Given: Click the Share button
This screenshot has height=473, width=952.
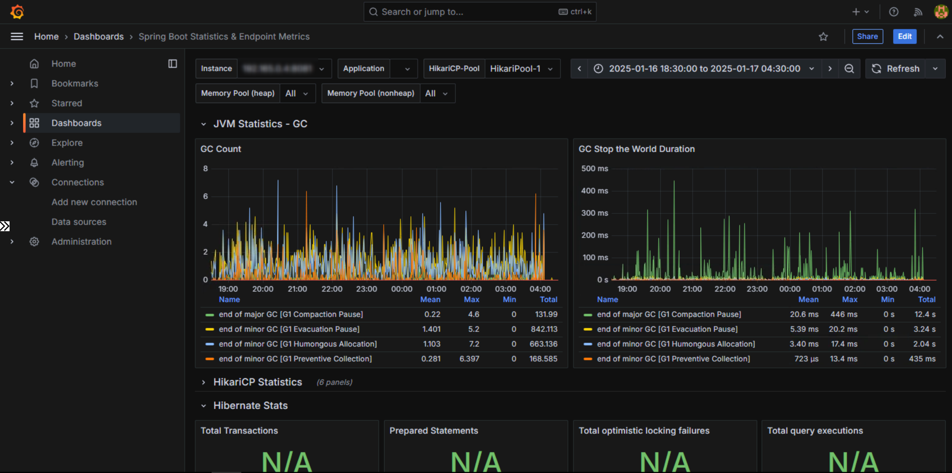Looking at the screenshot, I should click(x=867, y=37).
